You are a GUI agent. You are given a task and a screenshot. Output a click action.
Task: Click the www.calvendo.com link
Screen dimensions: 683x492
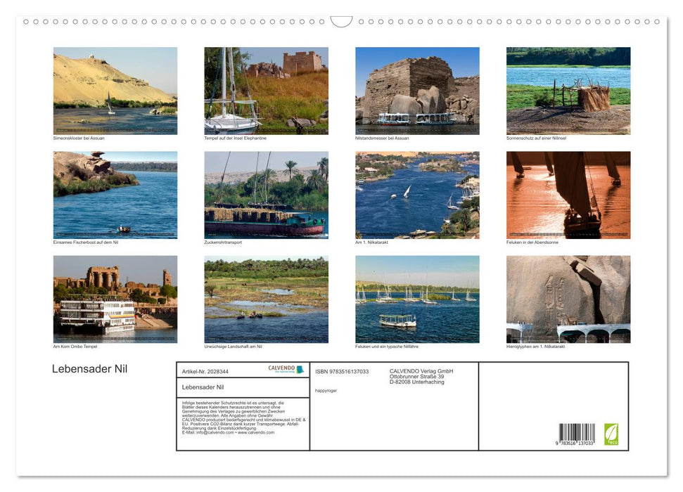click(x=256, y=432)
